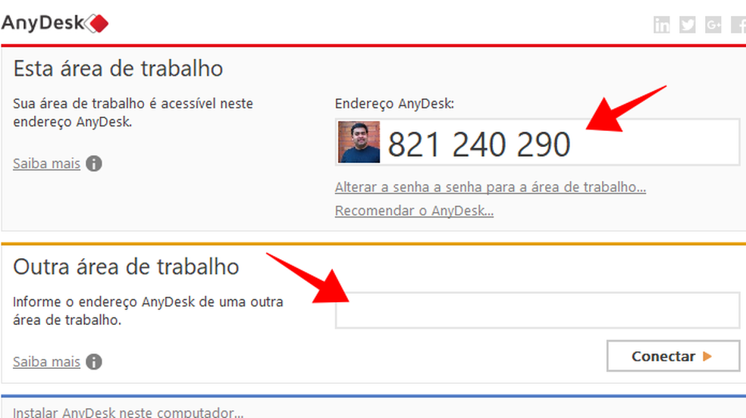746x418 pixels.
Task: Click the user profile photo thumbnail
Action: click(359, 142)
